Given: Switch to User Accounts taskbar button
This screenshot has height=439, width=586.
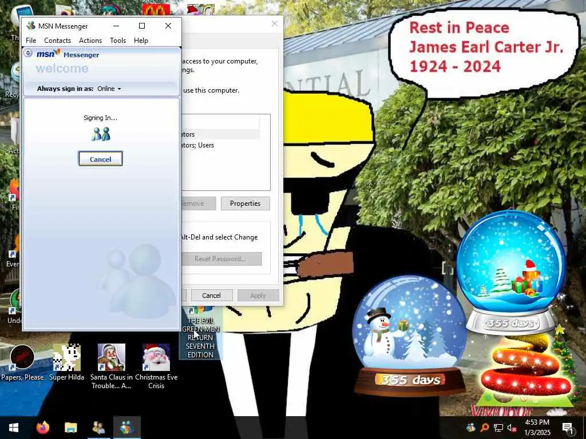Looking at the screenshot, I should pyautogui.click(x=98, y=428).
